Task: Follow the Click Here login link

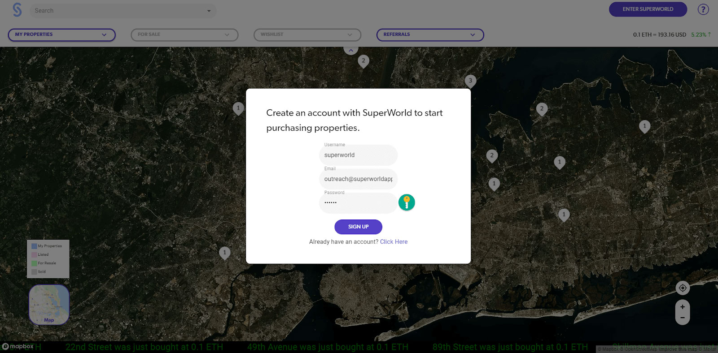Action: pos(394,241)
